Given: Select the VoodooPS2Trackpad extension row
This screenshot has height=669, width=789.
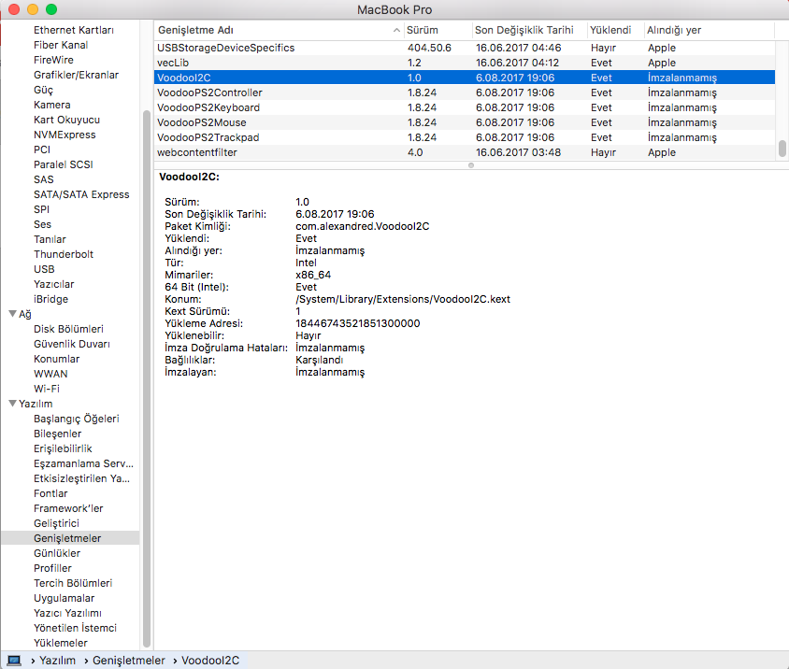Looking at the screenshot, I should point(208,137).
